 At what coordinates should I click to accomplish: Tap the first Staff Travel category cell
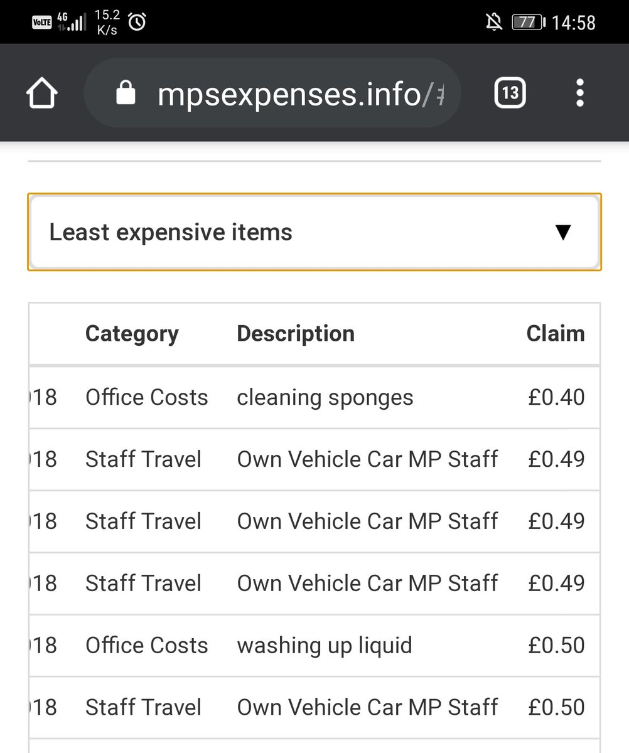143,459
